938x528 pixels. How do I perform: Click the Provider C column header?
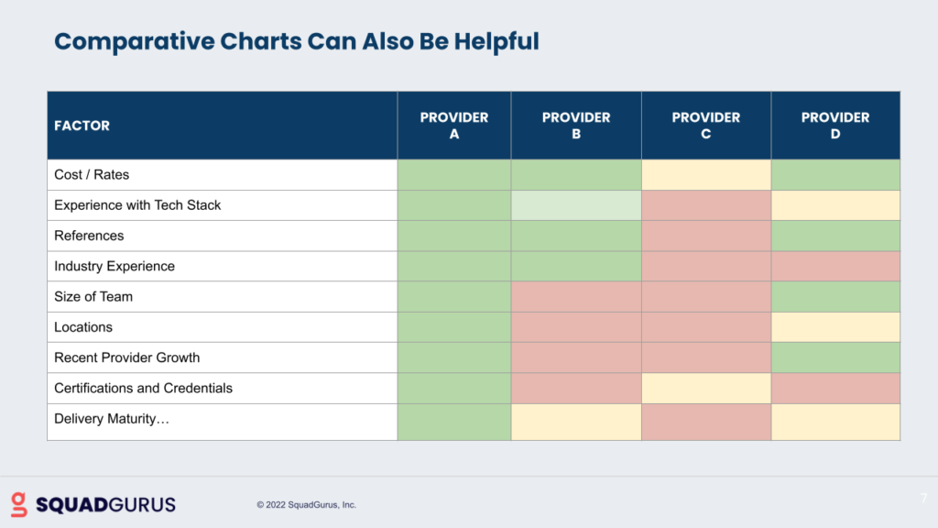[x=706, y=126]
